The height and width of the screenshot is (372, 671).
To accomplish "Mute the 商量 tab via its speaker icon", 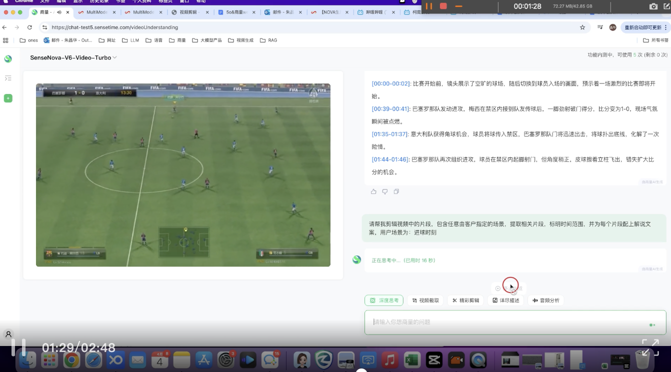I will point(59,12).
